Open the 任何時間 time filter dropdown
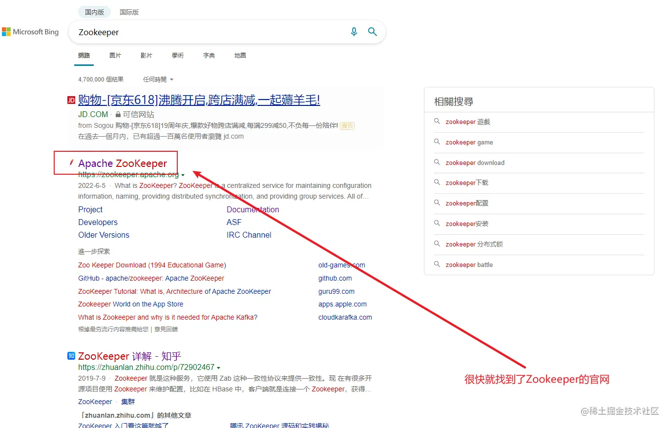Screen dimensions: 671x428 tap(158, 79)
